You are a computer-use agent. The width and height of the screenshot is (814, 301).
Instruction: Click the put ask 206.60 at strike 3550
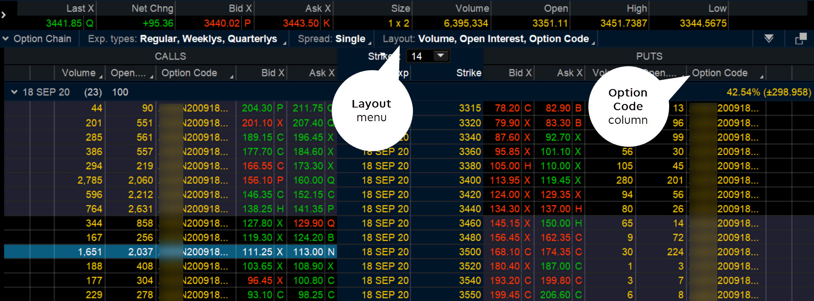point(556,295)
